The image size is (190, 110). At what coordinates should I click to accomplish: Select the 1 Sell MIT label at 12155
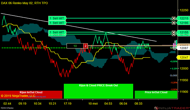click(57, 32)
